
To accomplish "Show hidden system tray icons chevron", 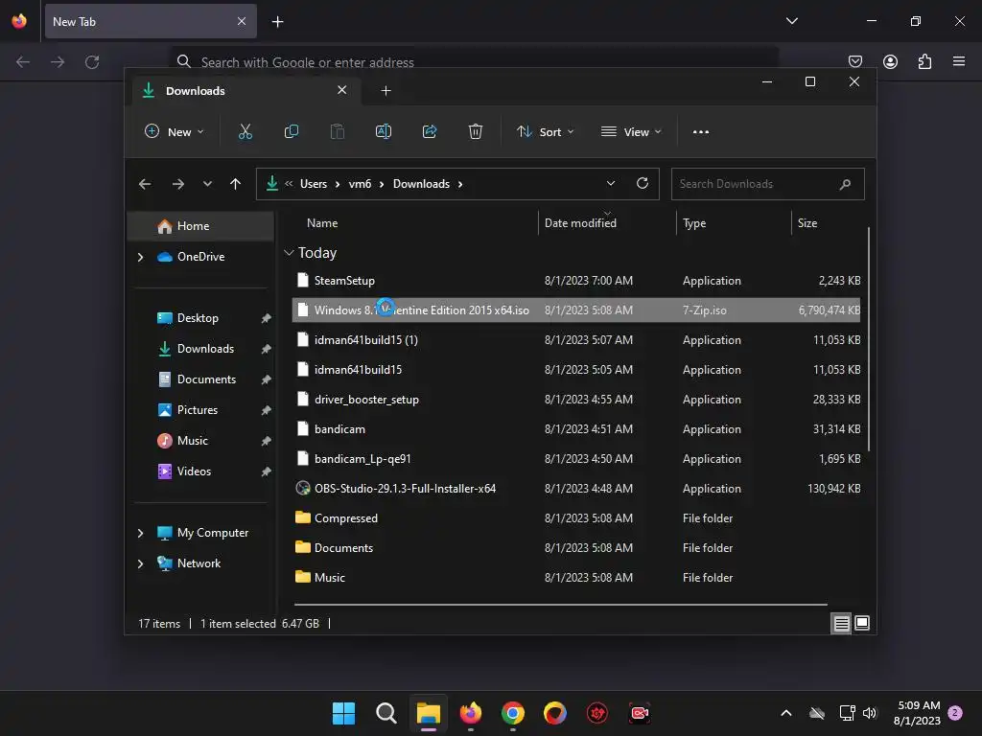I will (x=786, y=713).
